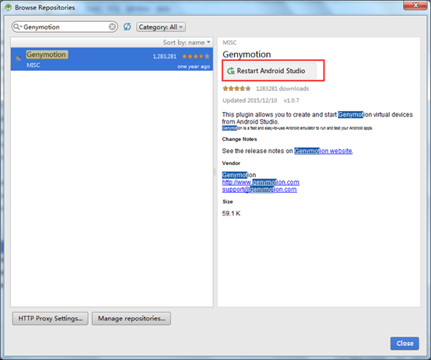The width and height of the screenshot is (431, 360).
Task: Click the splitter handle between list and details
Action: [x=215, y=172]
